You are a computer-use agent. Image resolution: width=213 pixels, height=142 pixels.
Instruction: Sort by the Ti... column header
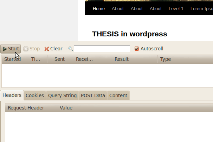pos(38,59)
